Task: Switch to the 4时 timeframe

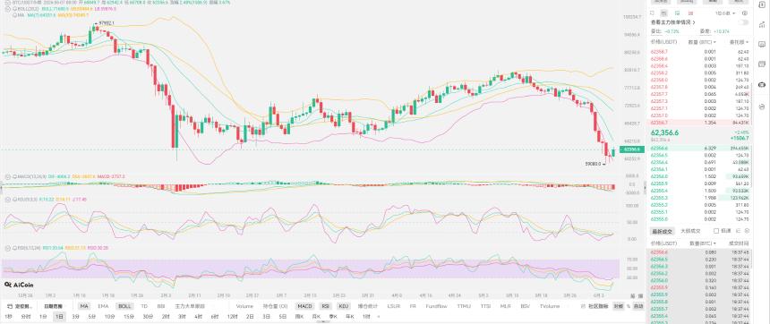Action: pos(199,317)
